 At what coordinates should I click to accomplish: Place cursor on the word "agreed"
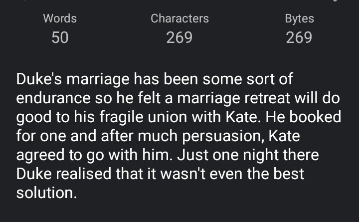[x=40, y=156]
